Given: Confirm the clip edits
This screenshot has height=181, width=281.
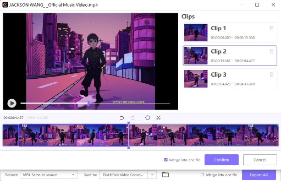Looking at the screenshot, I should click(x=222, y=160).
